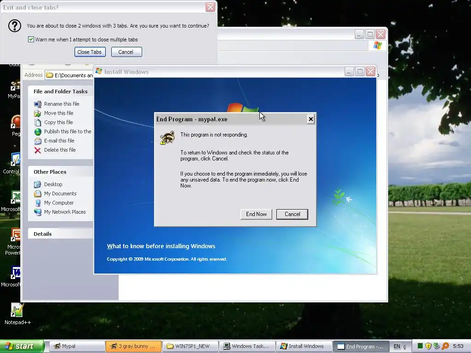The width and height of the screenshot is (471, 353).
Task: Switch to the 3 gray bunny taskbar button
Action: coord(133,346)
